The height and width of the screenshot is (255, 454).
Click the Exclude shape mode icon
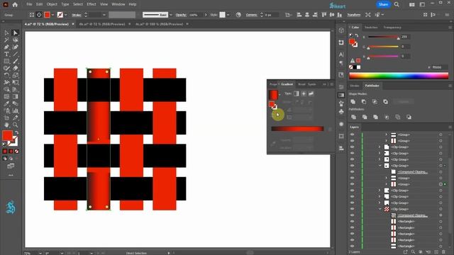point(385,102)
